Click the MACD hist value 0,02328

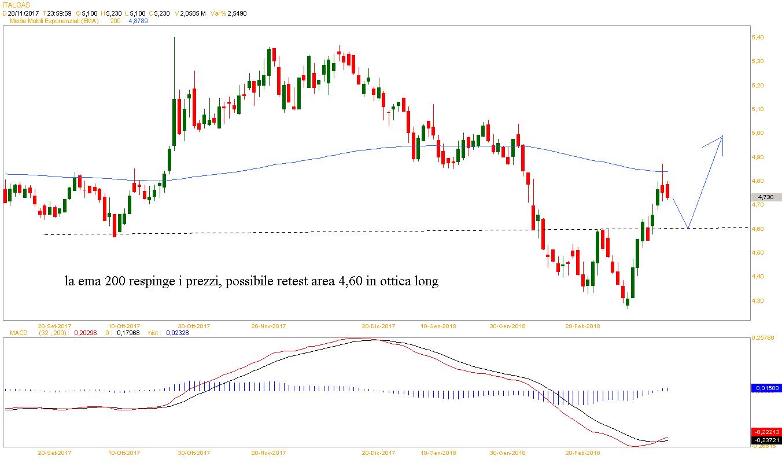[177, 333]
